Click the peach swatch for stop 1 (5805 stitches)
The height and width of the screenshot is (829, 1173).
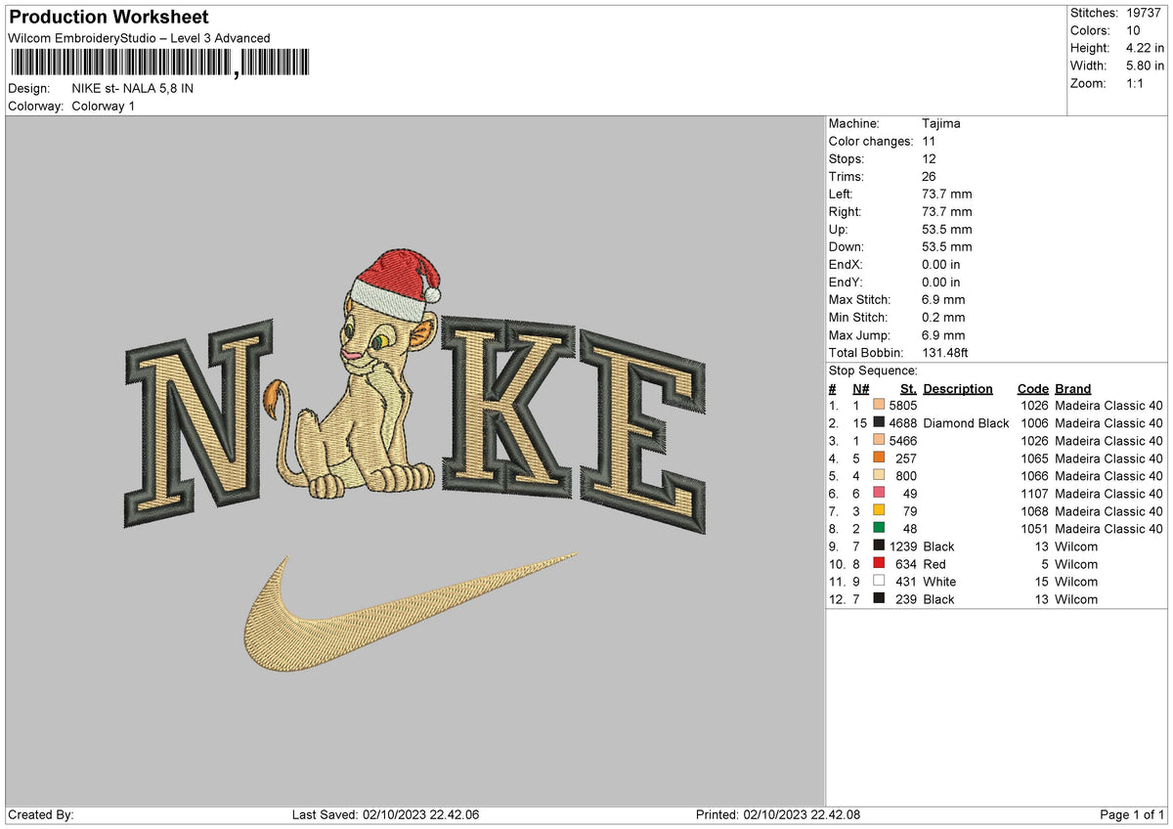(880, 406)
